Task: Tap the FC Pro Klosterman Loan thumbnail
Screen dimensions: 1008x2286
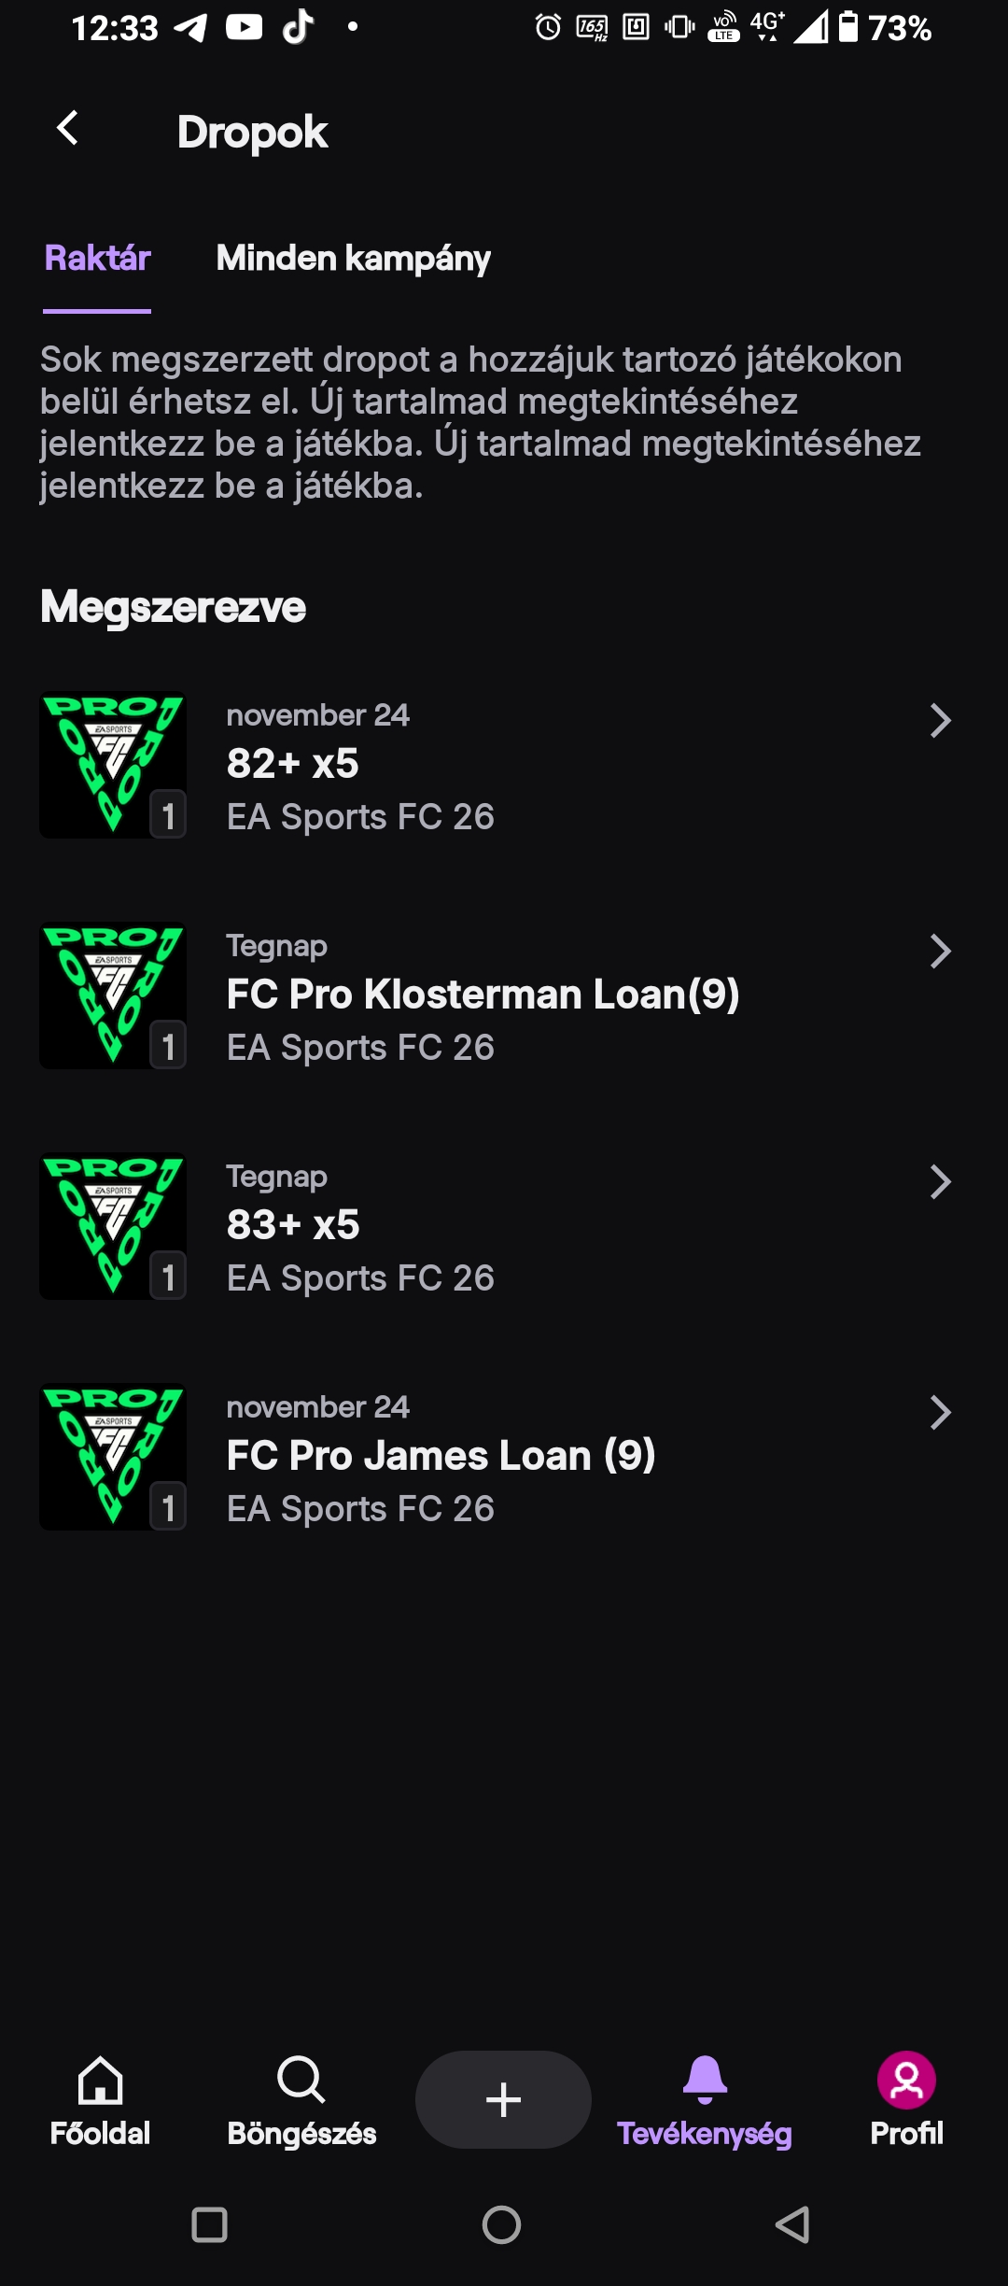Action: [x=113, y=995]
